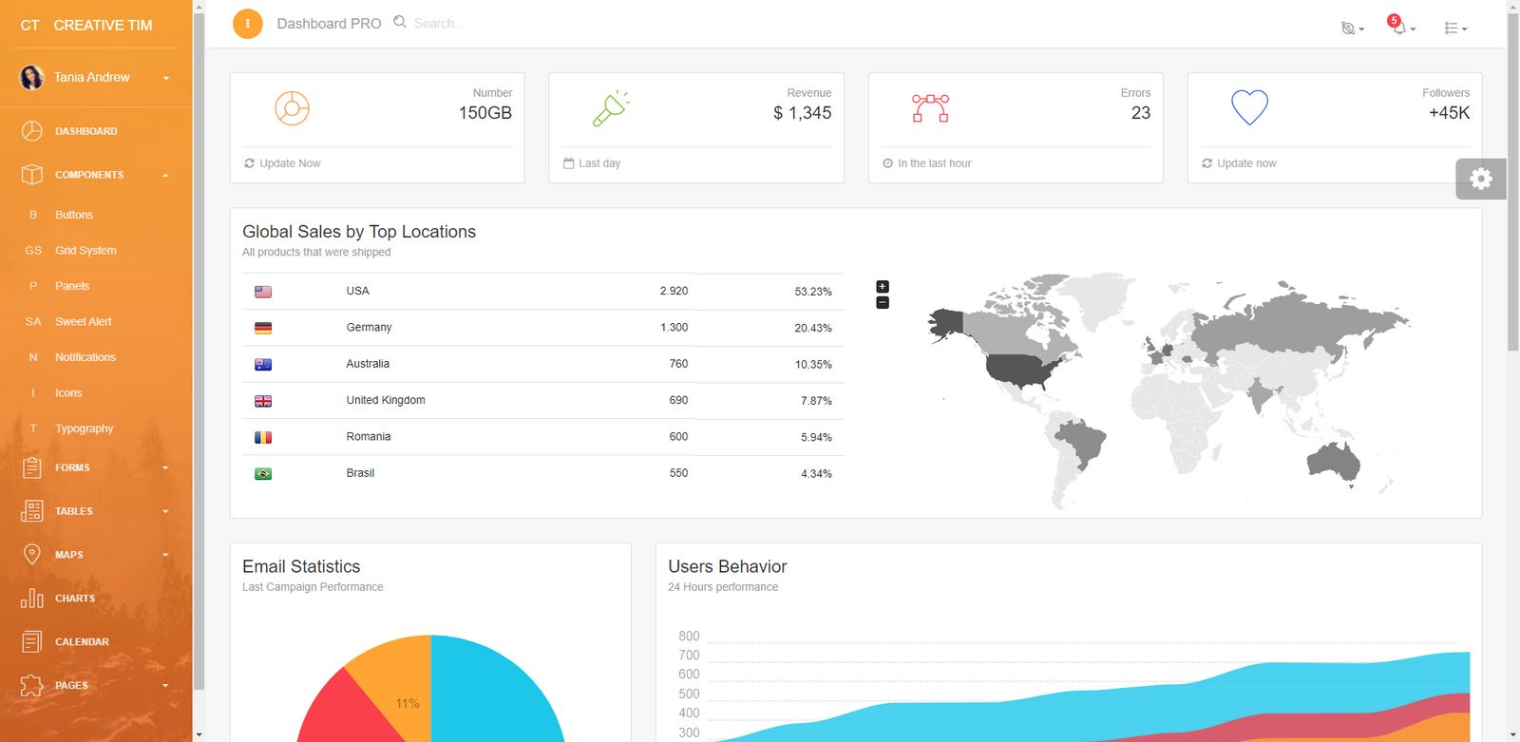The width and height of the screenshot is (1520, 742).
Task: Open Sweet Alert page
Action: pos(84,322)
